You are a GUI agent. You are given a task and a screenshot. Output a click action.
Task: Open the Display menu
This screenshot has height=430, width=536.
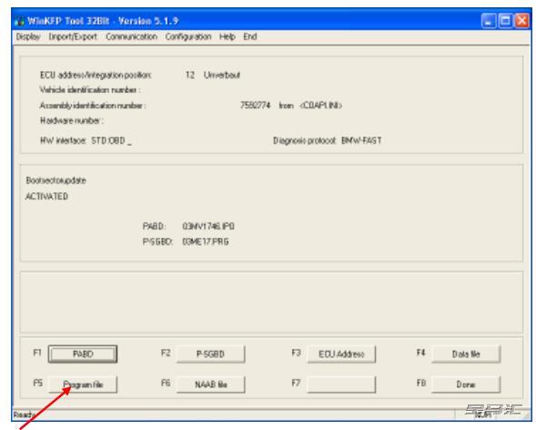(x=28, y=36)
